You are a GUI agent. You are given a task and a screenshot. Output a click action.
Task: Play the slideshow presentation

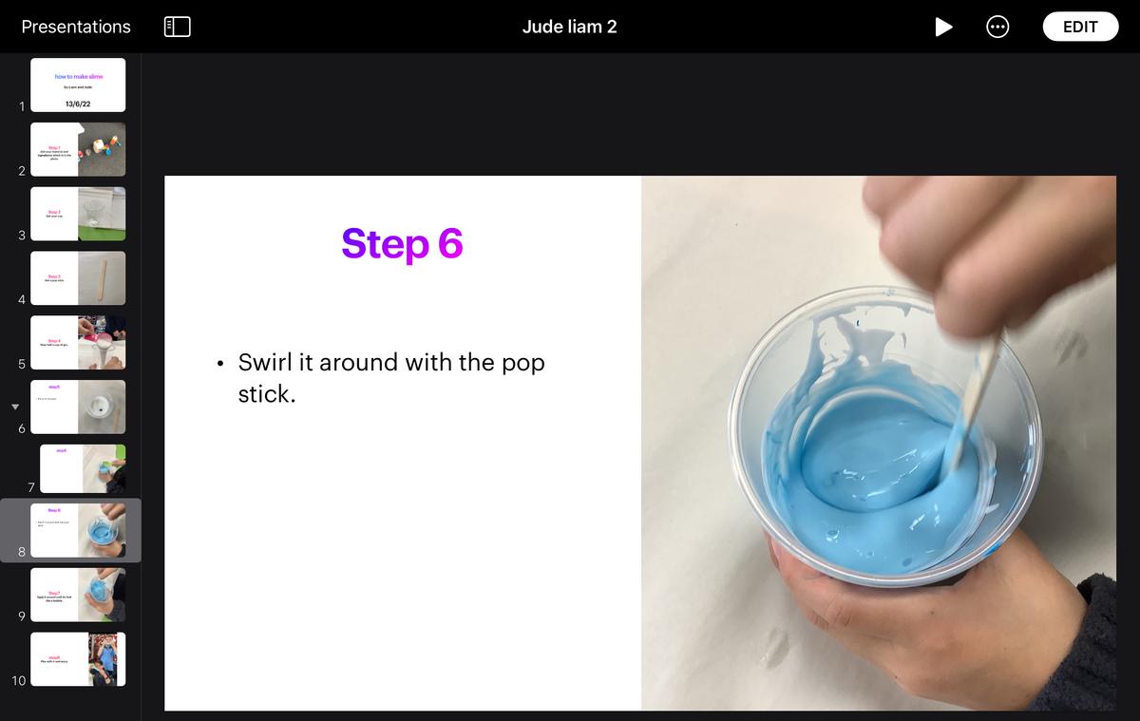[943, 27]
